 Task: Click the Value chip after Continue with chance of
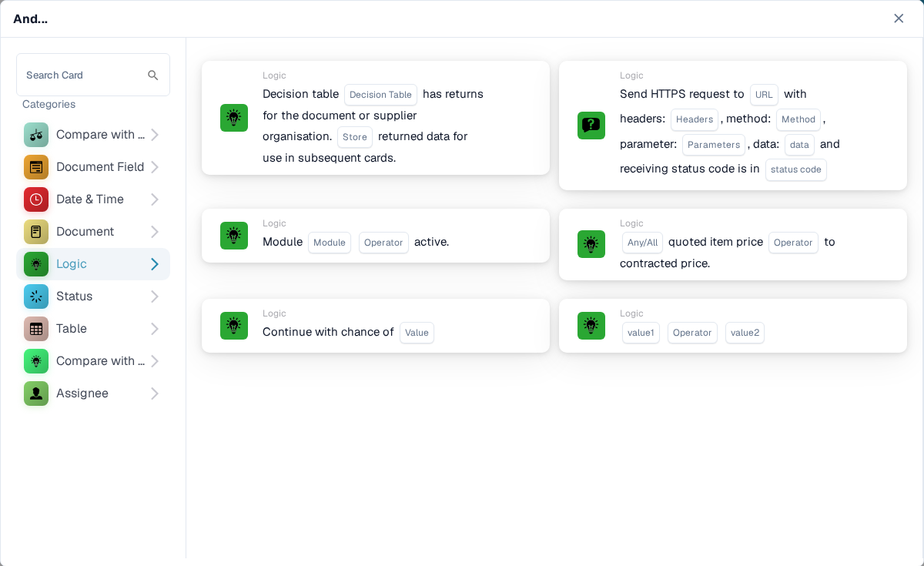(417, 333)
